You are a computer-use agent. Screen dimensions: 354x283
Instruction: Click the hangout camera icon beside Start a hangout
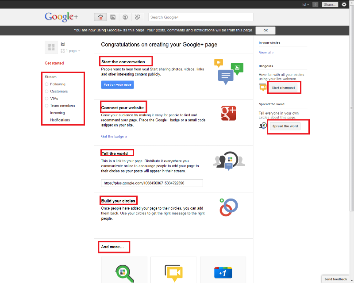pyautogui.click(x=263, y=88)
